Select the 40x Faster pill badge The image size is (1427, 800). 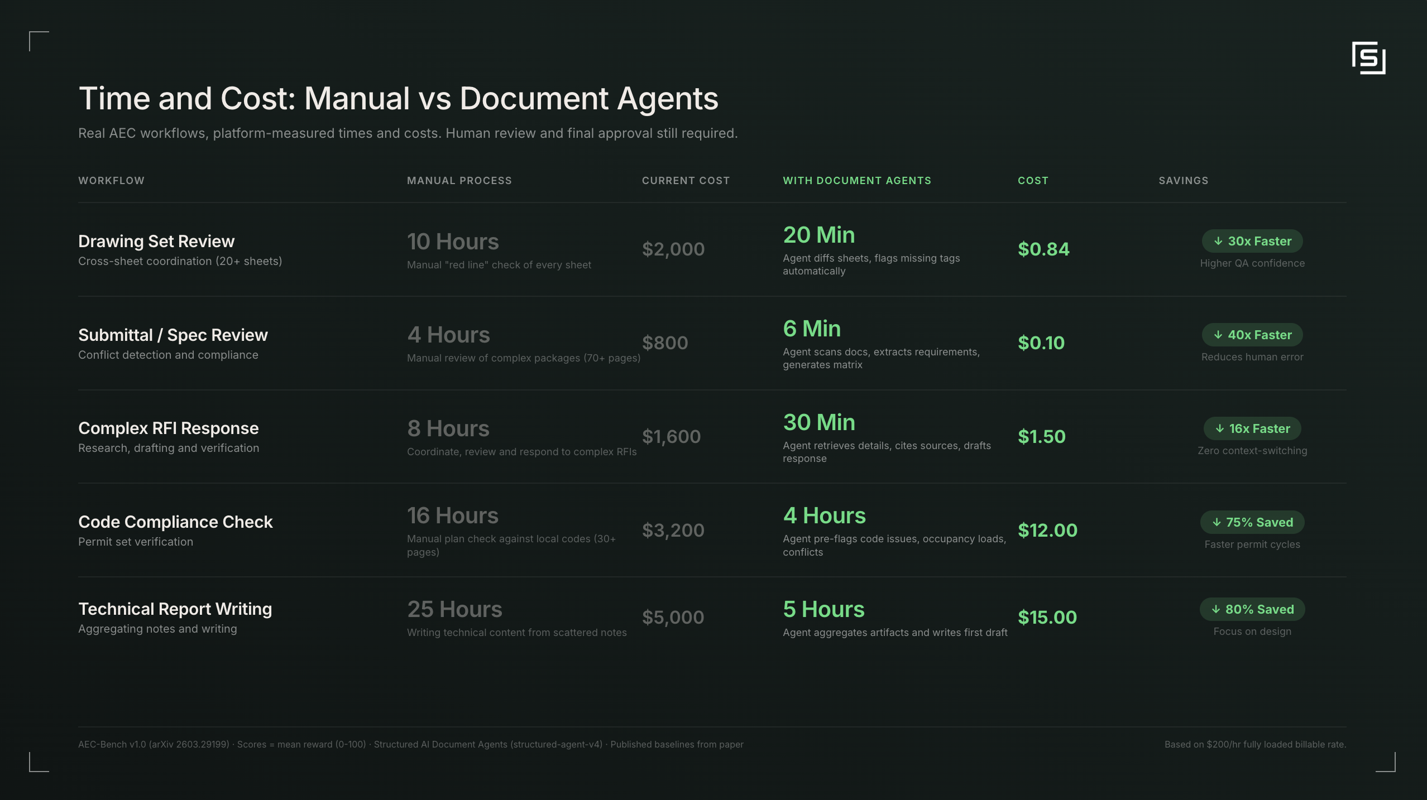pos(1252,335)
